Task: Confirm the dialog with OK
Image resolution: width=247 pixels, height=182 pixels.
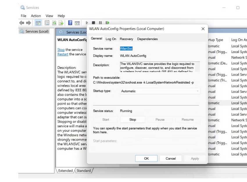Action: (146, 159)
